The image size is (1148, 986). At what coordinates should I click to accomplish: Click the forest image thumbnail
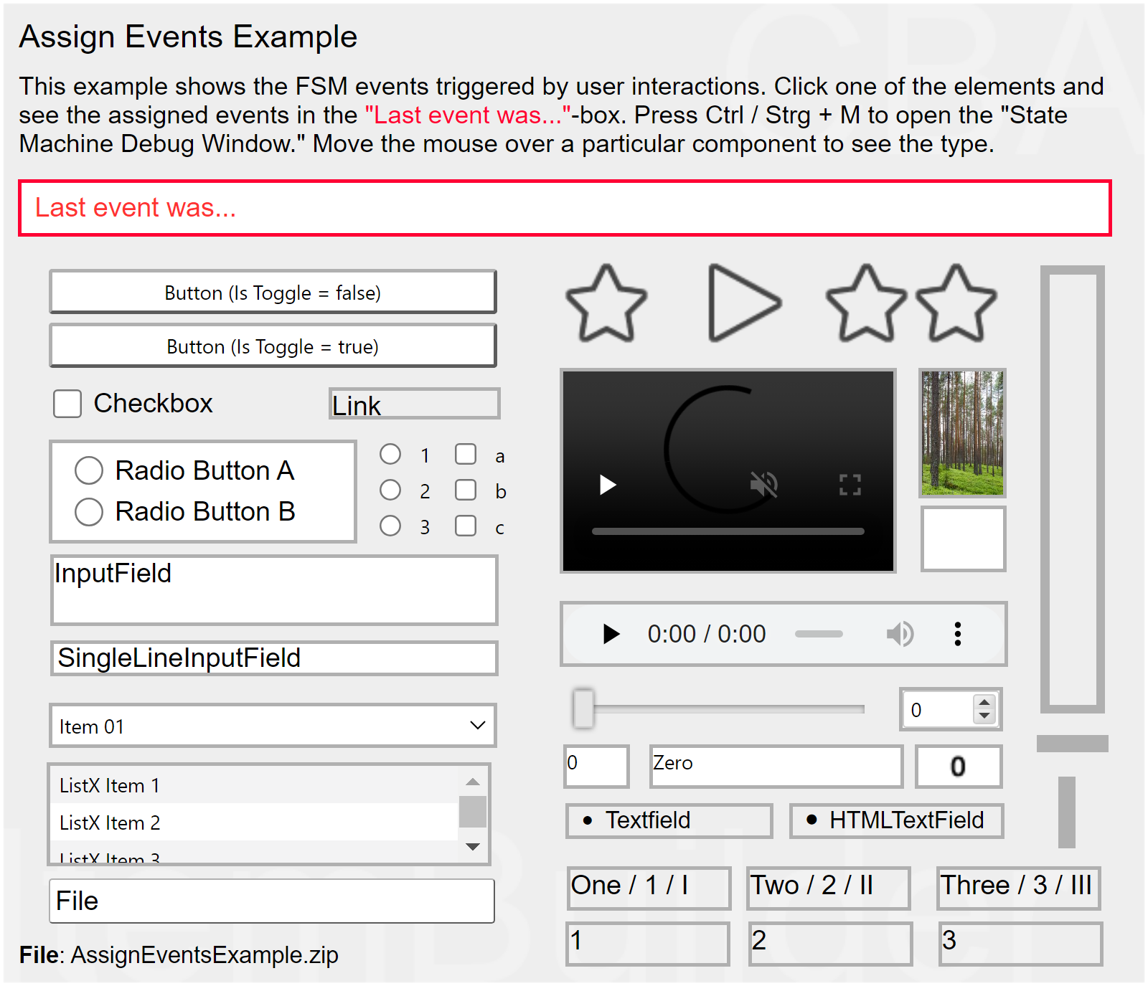coord(962,432)
